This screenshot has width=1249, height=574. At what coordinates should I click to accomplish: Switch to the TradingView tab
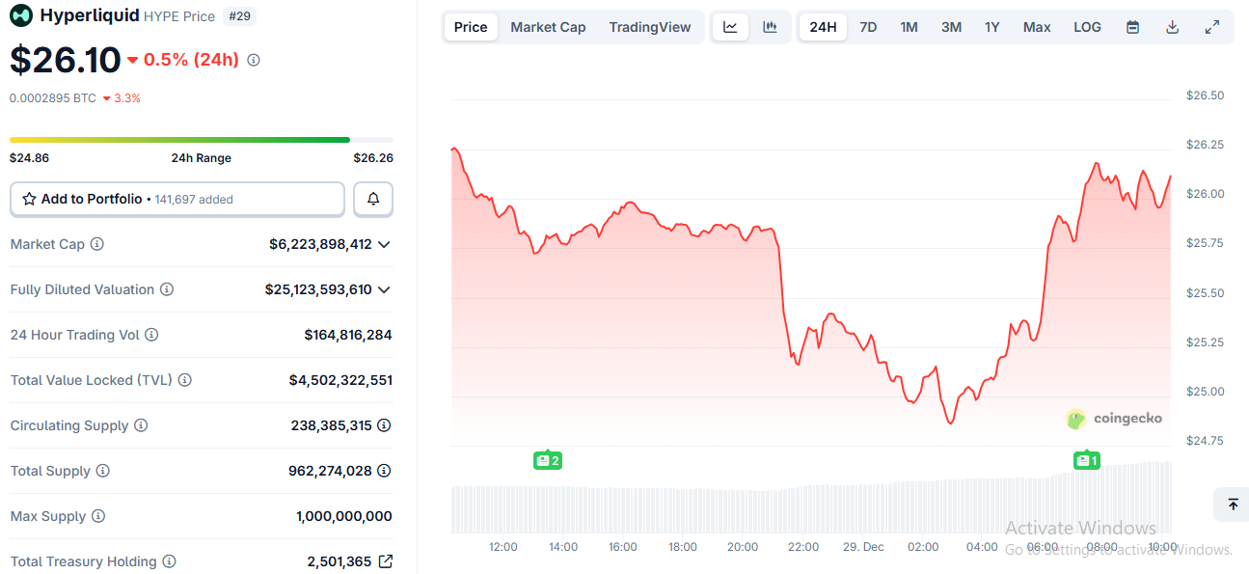click(x=649, y=26)
